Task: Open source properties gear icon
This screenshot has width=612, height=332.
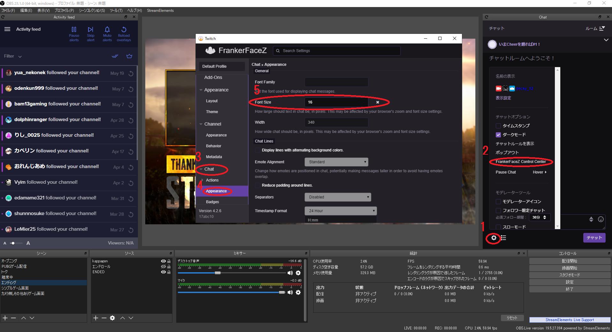Action: pyautogui.click(x=112, y=318)
